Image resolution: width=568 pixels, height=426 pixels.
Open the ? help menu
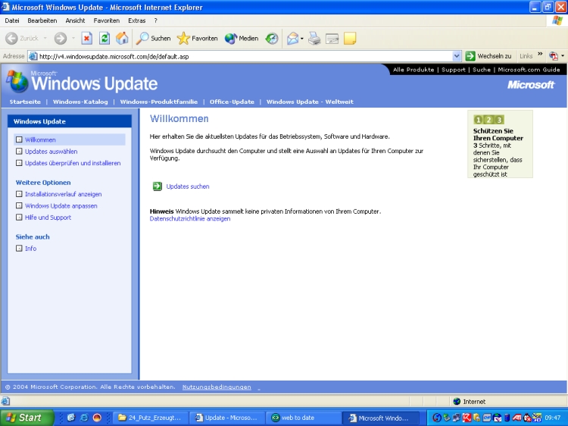pyautogui.click(x=156, y=20)
